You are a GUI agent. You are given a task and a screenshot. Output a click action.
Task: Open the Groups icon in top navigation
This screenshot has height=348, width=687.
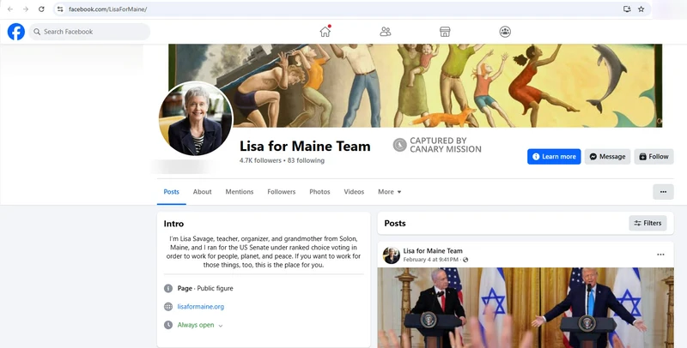505,32
